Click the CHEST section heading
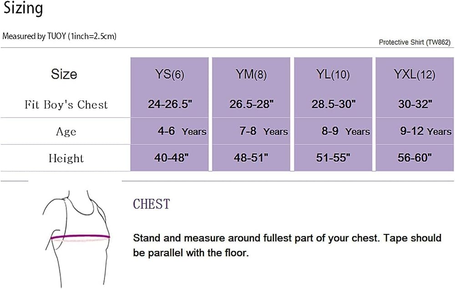Viewport: 455px width, 289px height. pyautogui.click(x=151, y=204)
